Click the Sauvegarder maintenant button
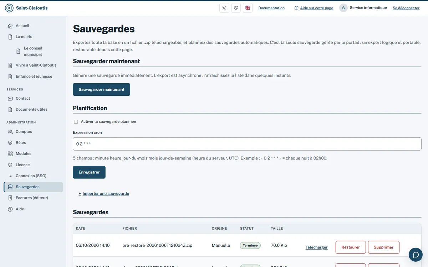The image size is (428, 267). 101,89
